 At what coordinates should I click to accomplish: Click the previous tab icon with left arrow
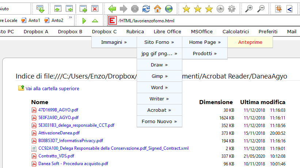pyautogui.click(x=58, y=9)
